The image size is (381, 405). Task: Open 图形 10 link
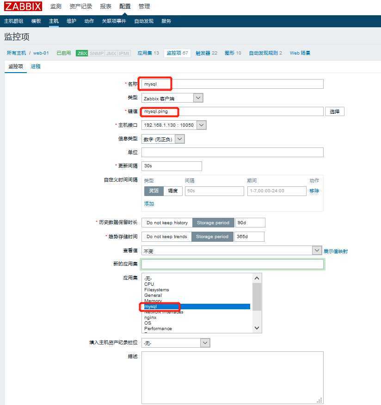click(233, 53)
